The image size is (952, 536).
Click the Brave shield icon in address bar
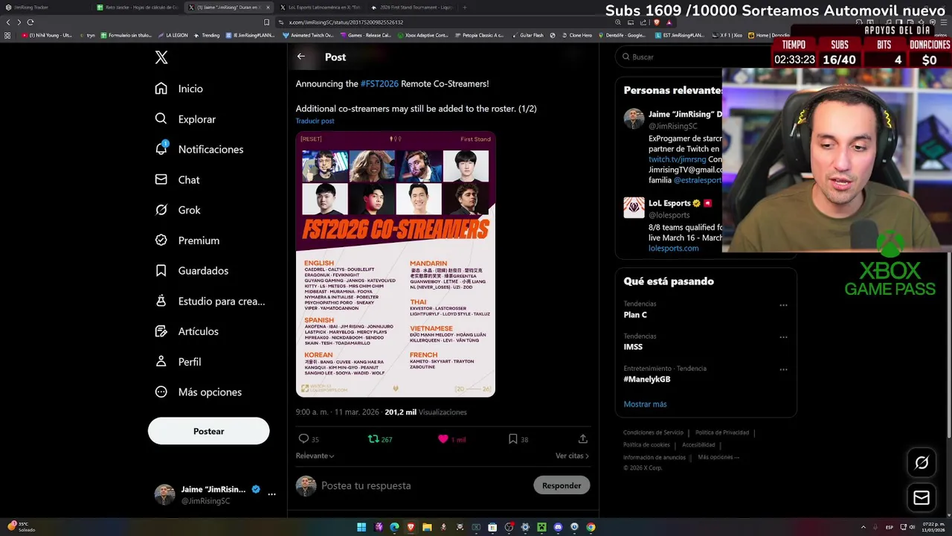(x=657, y=22)
